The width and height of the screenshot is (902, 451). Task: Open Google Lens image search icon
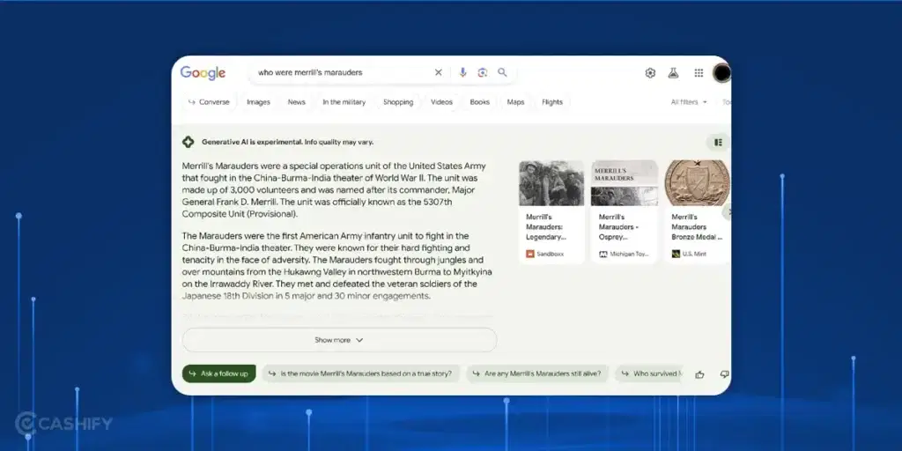coord(482,72)
